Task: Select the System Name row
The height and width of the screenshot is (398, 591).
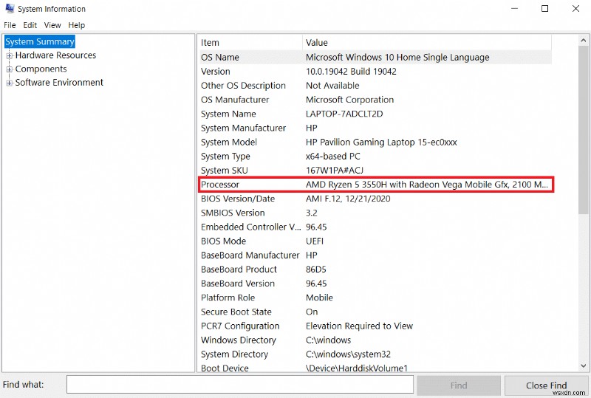Action: [375, 114]
